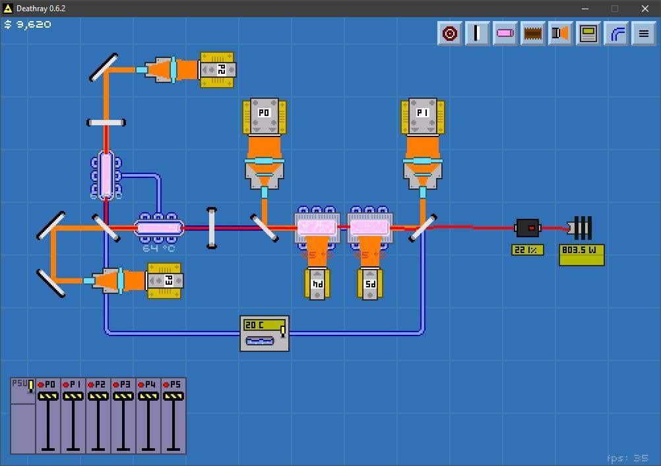Click the P5 pump diode module
Viewport: 661px width, 466px height.
click(x=370, y=284)
